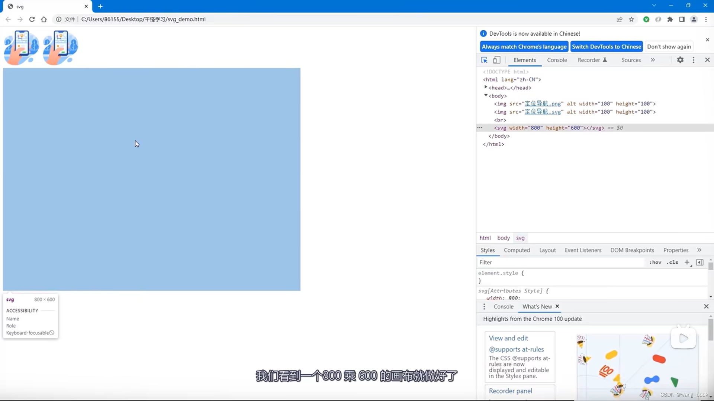The height and width of the screenshot is (401, 714).
Task: Toggle the device toolbar icon
Action: [x=497, y=60]
